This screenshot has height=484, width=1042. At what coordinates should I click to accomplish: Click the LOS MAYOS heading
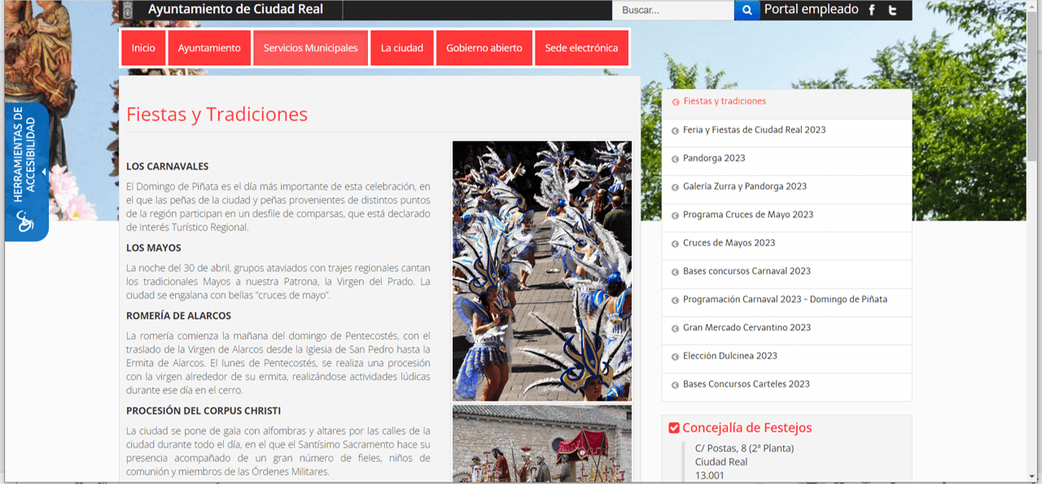(153, 247)
